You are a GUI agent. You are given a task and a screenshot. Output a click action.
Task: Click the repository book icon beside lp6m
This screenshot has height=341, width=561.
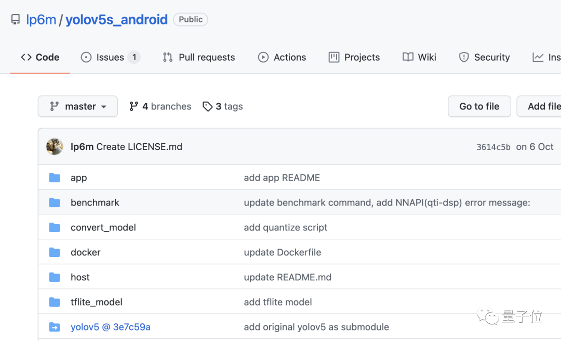(16, 20)
